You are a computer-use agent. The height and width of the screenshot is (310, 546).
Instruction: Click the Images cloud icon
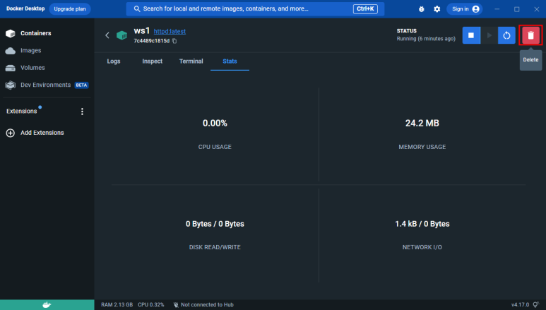tap(11, 51)
